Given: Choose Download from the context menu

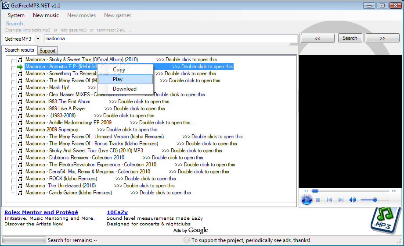Looking at the screenshot, I should point(125,89).
